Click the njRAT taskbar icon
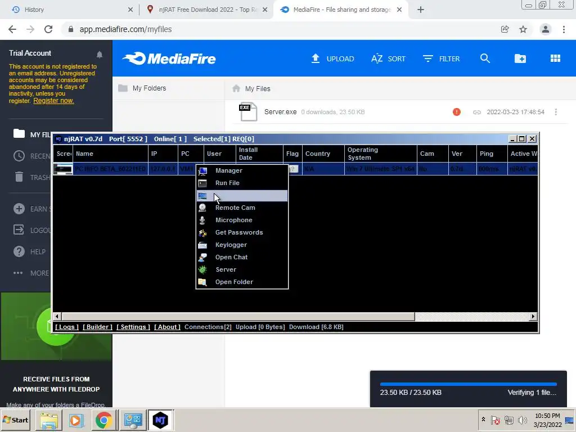This screenshot has width=576, height=432. click(x=160, y=420)
